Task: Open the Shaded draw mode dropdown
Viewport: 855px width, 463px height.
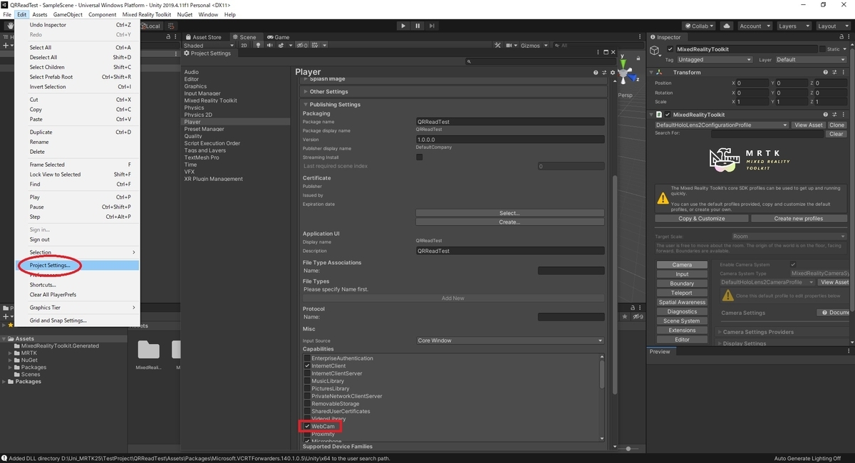Action: pyautogui.click(x=207, y=46)
